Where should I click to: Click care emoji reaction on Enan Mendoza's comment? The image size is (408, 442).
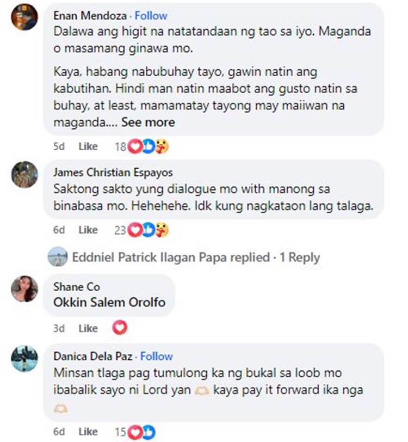pos(162,146)
